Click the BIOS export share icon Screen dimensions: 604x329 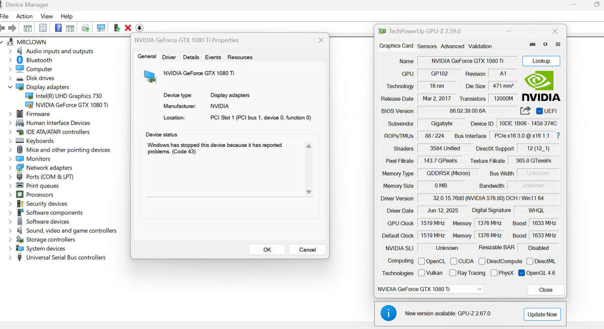click(525, 111)
